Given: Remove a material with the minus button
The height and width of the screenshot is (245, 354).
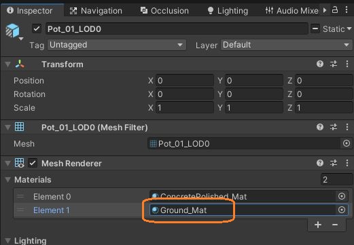Looking at the screenshot, I should click(x=335, y=225).
